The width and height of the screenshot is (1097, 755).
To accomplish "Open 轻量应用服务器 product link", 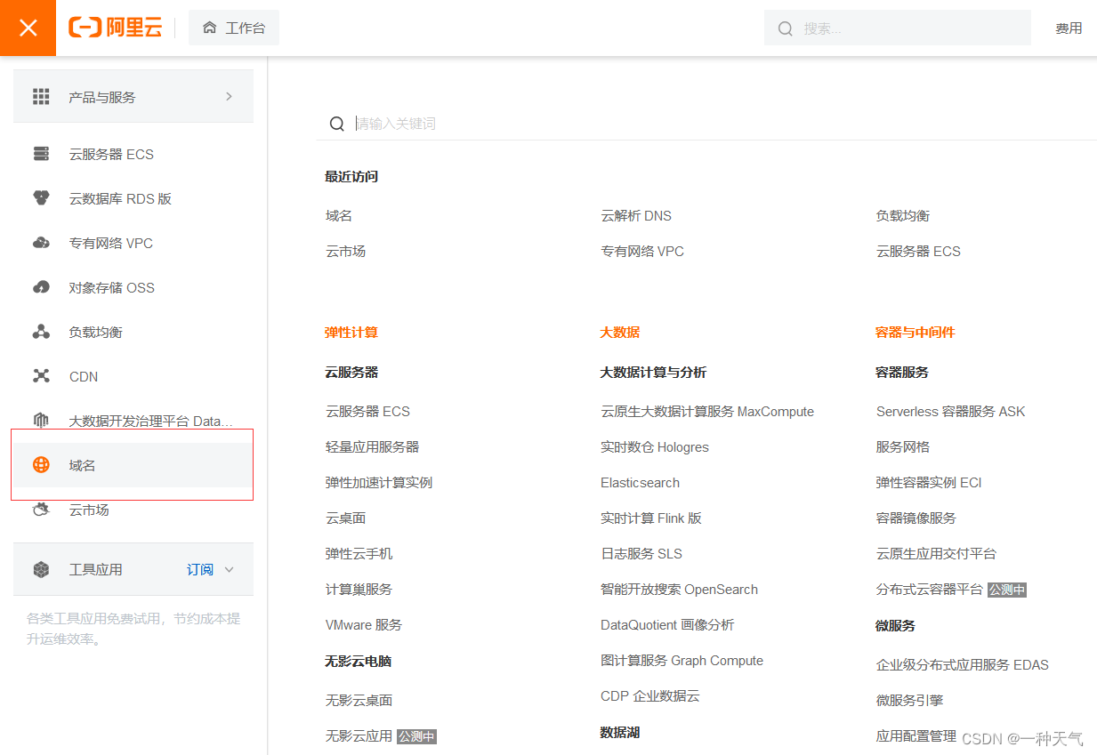I will tap(372, 446).
